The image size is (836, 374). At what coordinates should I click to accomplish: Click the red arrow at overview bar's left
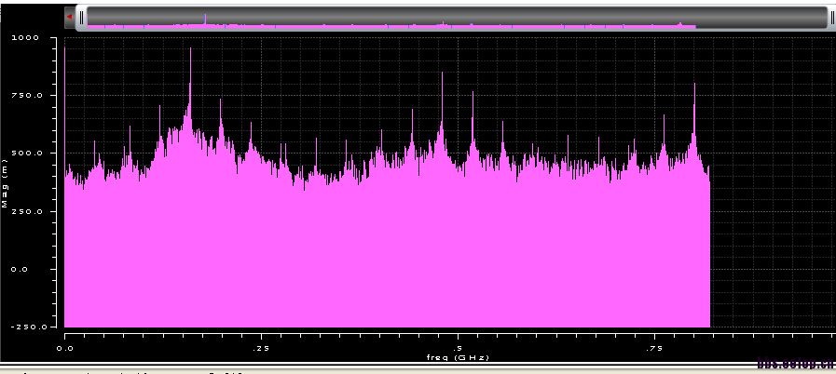coord(69,16)
